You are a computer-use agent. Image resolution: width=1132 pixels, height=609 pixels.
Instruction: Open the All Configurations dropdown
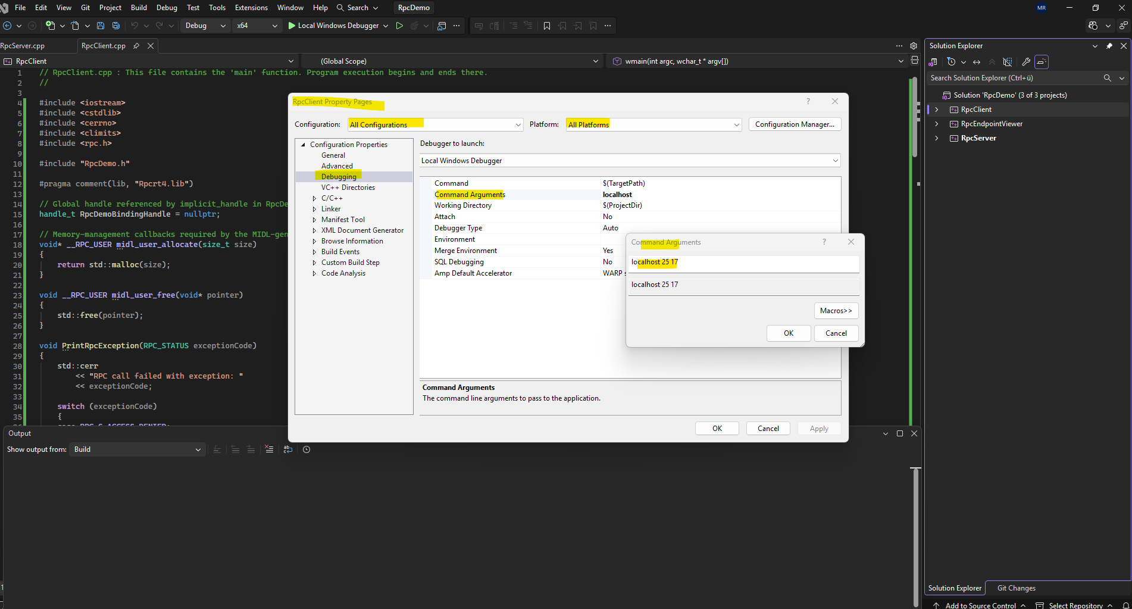(x=435, y=124)
